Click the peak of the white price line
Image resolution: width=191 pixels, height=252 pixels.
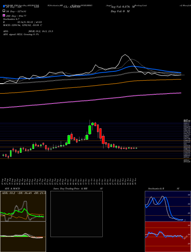point(125,55)
